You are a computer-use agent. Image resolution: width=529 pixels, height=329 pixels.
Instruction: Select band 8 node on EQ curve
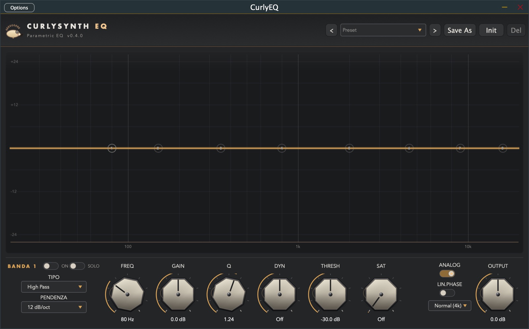click(x=503, y=148)
